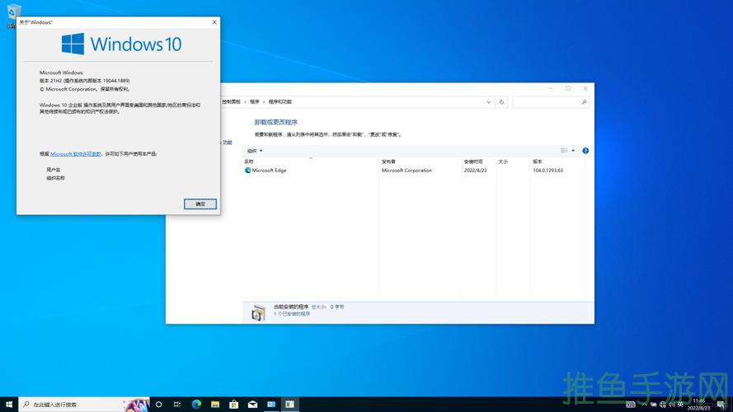The width and height of the screenshot is (733, 412).
Task: Refresh the Programs and Features address bar
Action: pos(501,102)
